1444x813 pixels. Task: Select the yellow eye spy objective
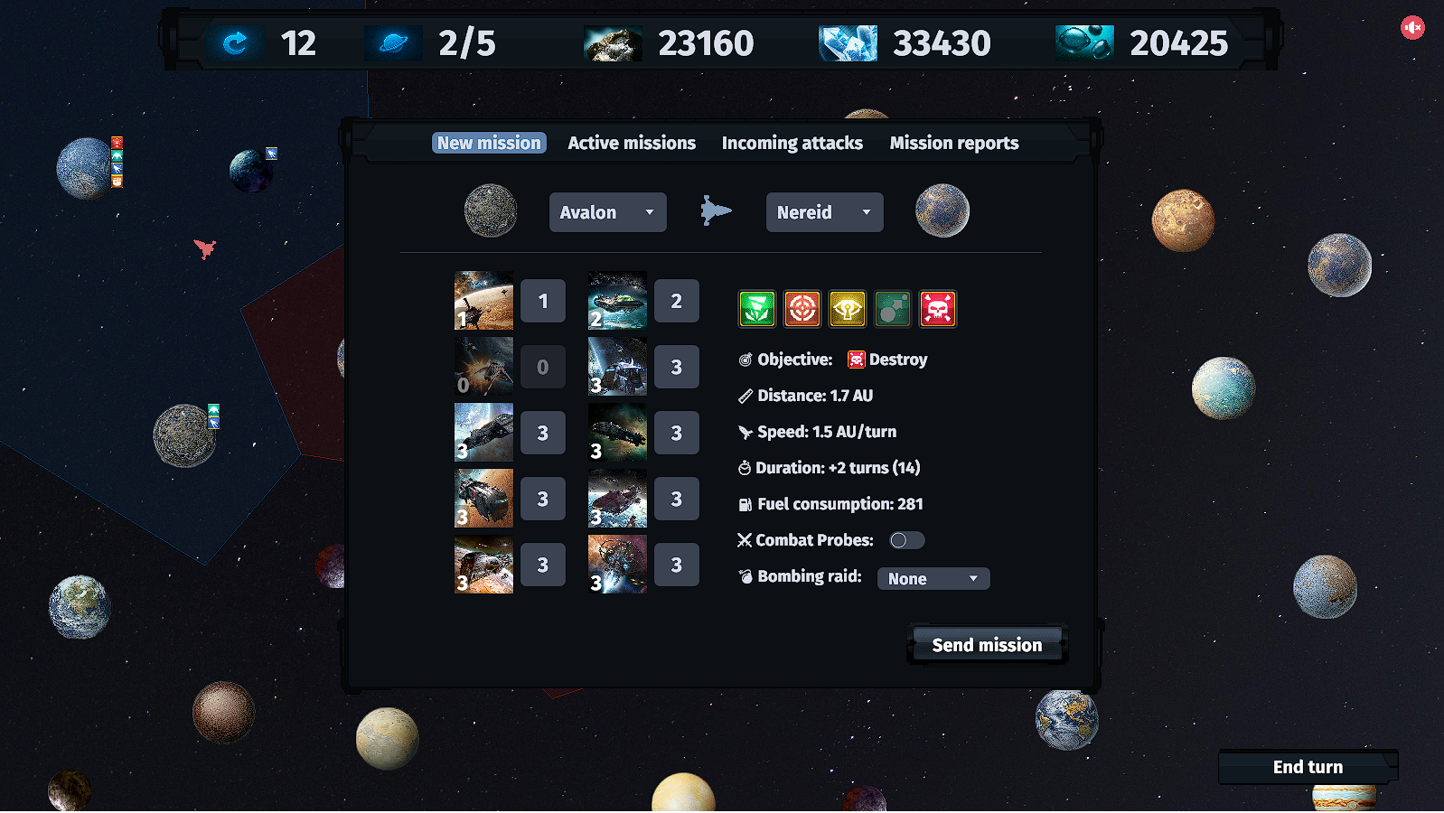coord(848,309)
